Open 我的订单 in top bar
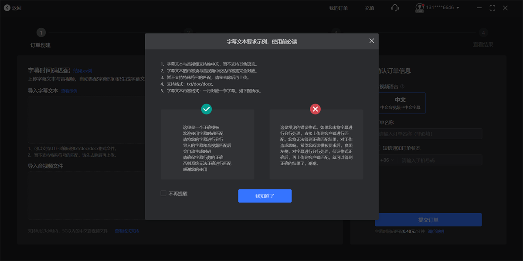This screenshot has height=261, width=523. coord(338,8)
